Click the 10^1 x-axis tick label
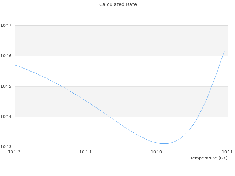 (228, 152)
